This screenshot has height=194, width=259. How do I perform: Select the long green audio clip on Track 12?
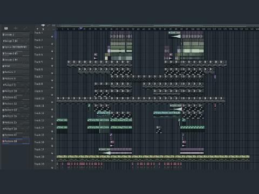pos(167,114)
